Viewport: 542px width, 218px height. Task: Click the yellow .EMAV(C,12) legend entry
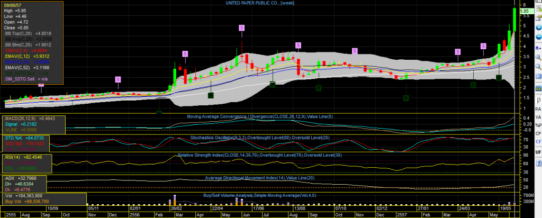(x=26, y=56)
